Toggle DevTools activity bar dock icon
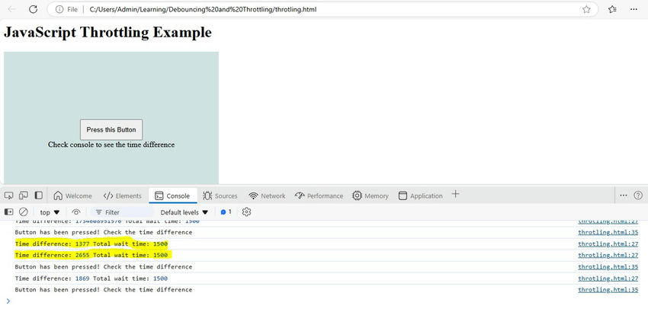The width and height of the screenshot is (648, 315). pyautogui.click(x=38, y=196)
